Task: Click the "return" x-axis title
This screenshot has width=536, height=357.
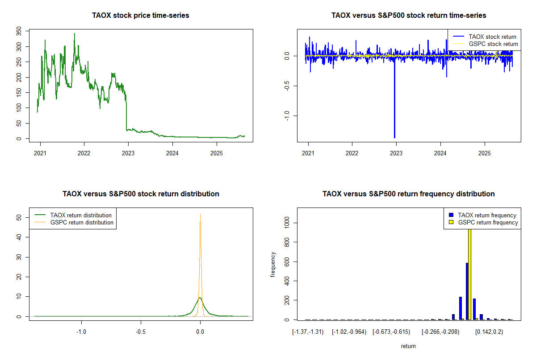Action: pyautogui.click(x=408, y=346)
